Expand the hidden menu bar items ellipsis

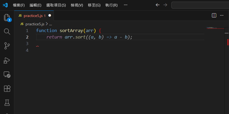pyautogui.click(x=126, y=5)
